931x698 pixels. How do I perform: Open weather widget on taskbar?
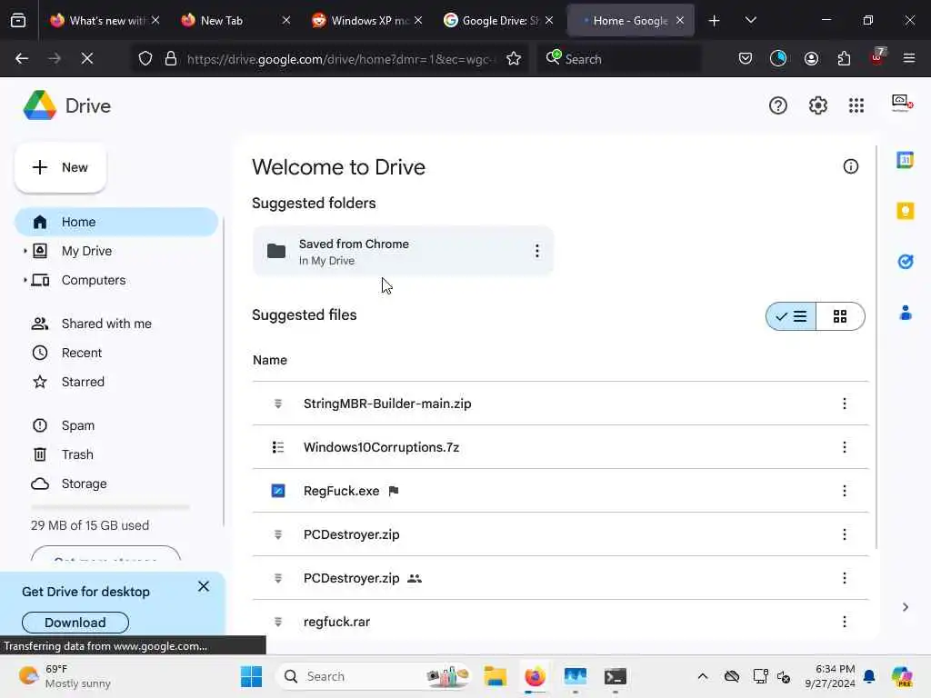pyautogui.click(x=65, y=676)
